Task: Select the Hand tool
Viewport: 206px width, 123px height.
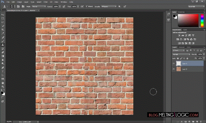Action: [3, 83]
